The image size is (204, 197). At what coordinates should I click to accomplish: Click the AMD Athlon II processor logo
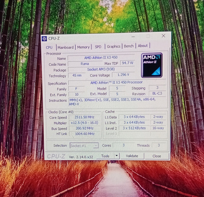(x=152, y=66)
